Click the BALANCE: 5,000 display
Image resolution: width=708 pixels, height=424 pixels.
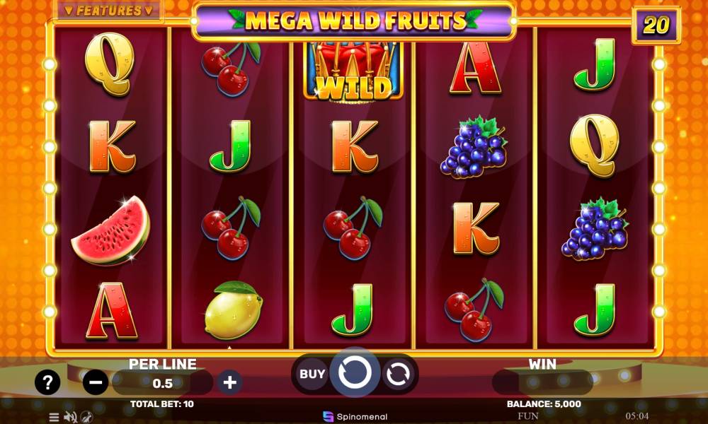(x=544, y=404)
